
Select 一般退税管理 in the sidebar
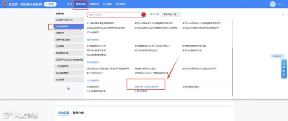tap(68, 66)
